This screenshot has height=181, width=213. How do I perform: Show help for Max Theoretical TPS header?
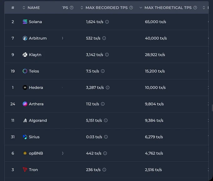point(195,8)
